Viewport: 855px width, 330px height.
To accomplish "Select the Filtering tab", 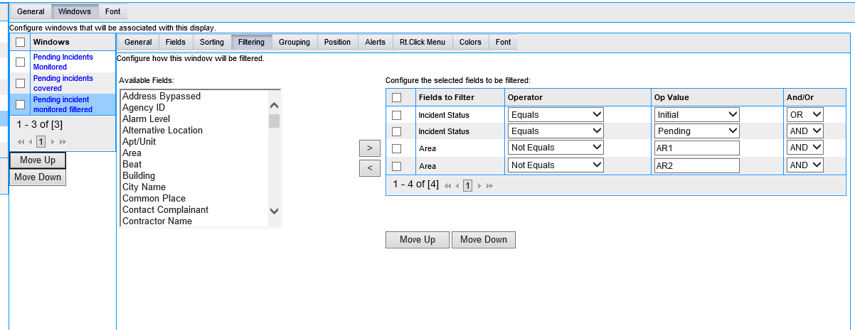I will 251,42.
